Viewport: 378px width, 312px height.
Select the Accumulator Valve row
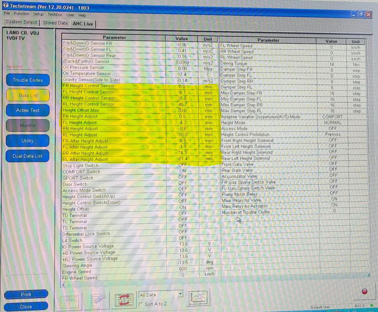pos(293,176)
